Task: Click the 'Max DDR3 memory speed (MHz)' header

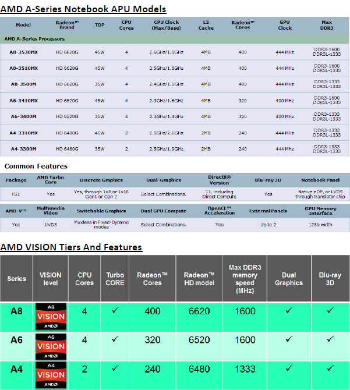Action: pyautogui.click(x=245, y=279)
